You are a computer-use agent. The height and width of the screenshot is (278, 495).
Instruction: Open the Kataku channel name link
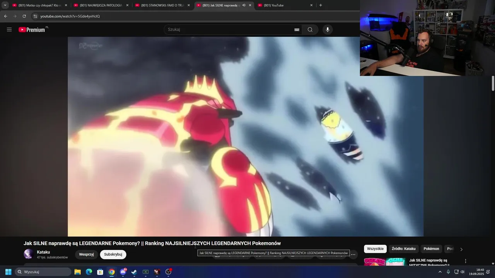[x=43, y=252]
